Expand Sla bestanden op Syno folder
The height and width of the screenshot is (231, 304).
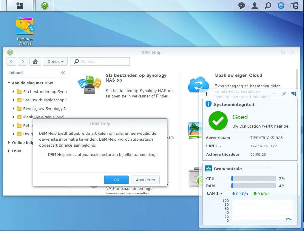(13, 92)
